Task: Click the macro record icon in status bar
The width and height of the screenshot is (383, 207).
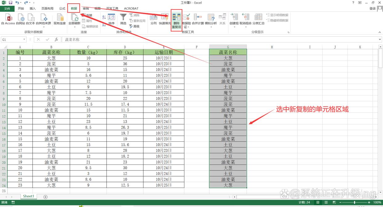Action: (13, 202)
